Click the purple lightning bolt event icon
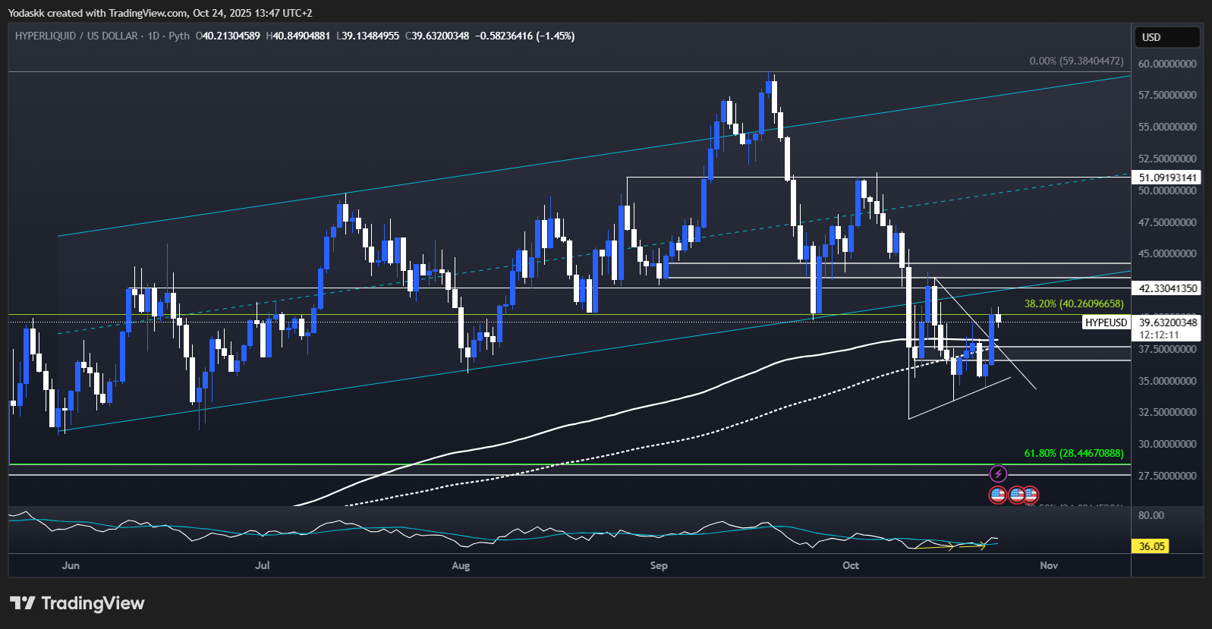The image size is (1212, 629). [x=998, y=474]
